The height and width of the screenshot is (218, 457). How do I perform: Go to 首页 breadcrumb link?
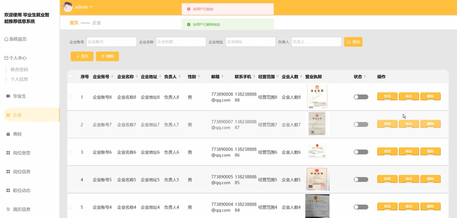pyautogui.click(x=74, y=23)
